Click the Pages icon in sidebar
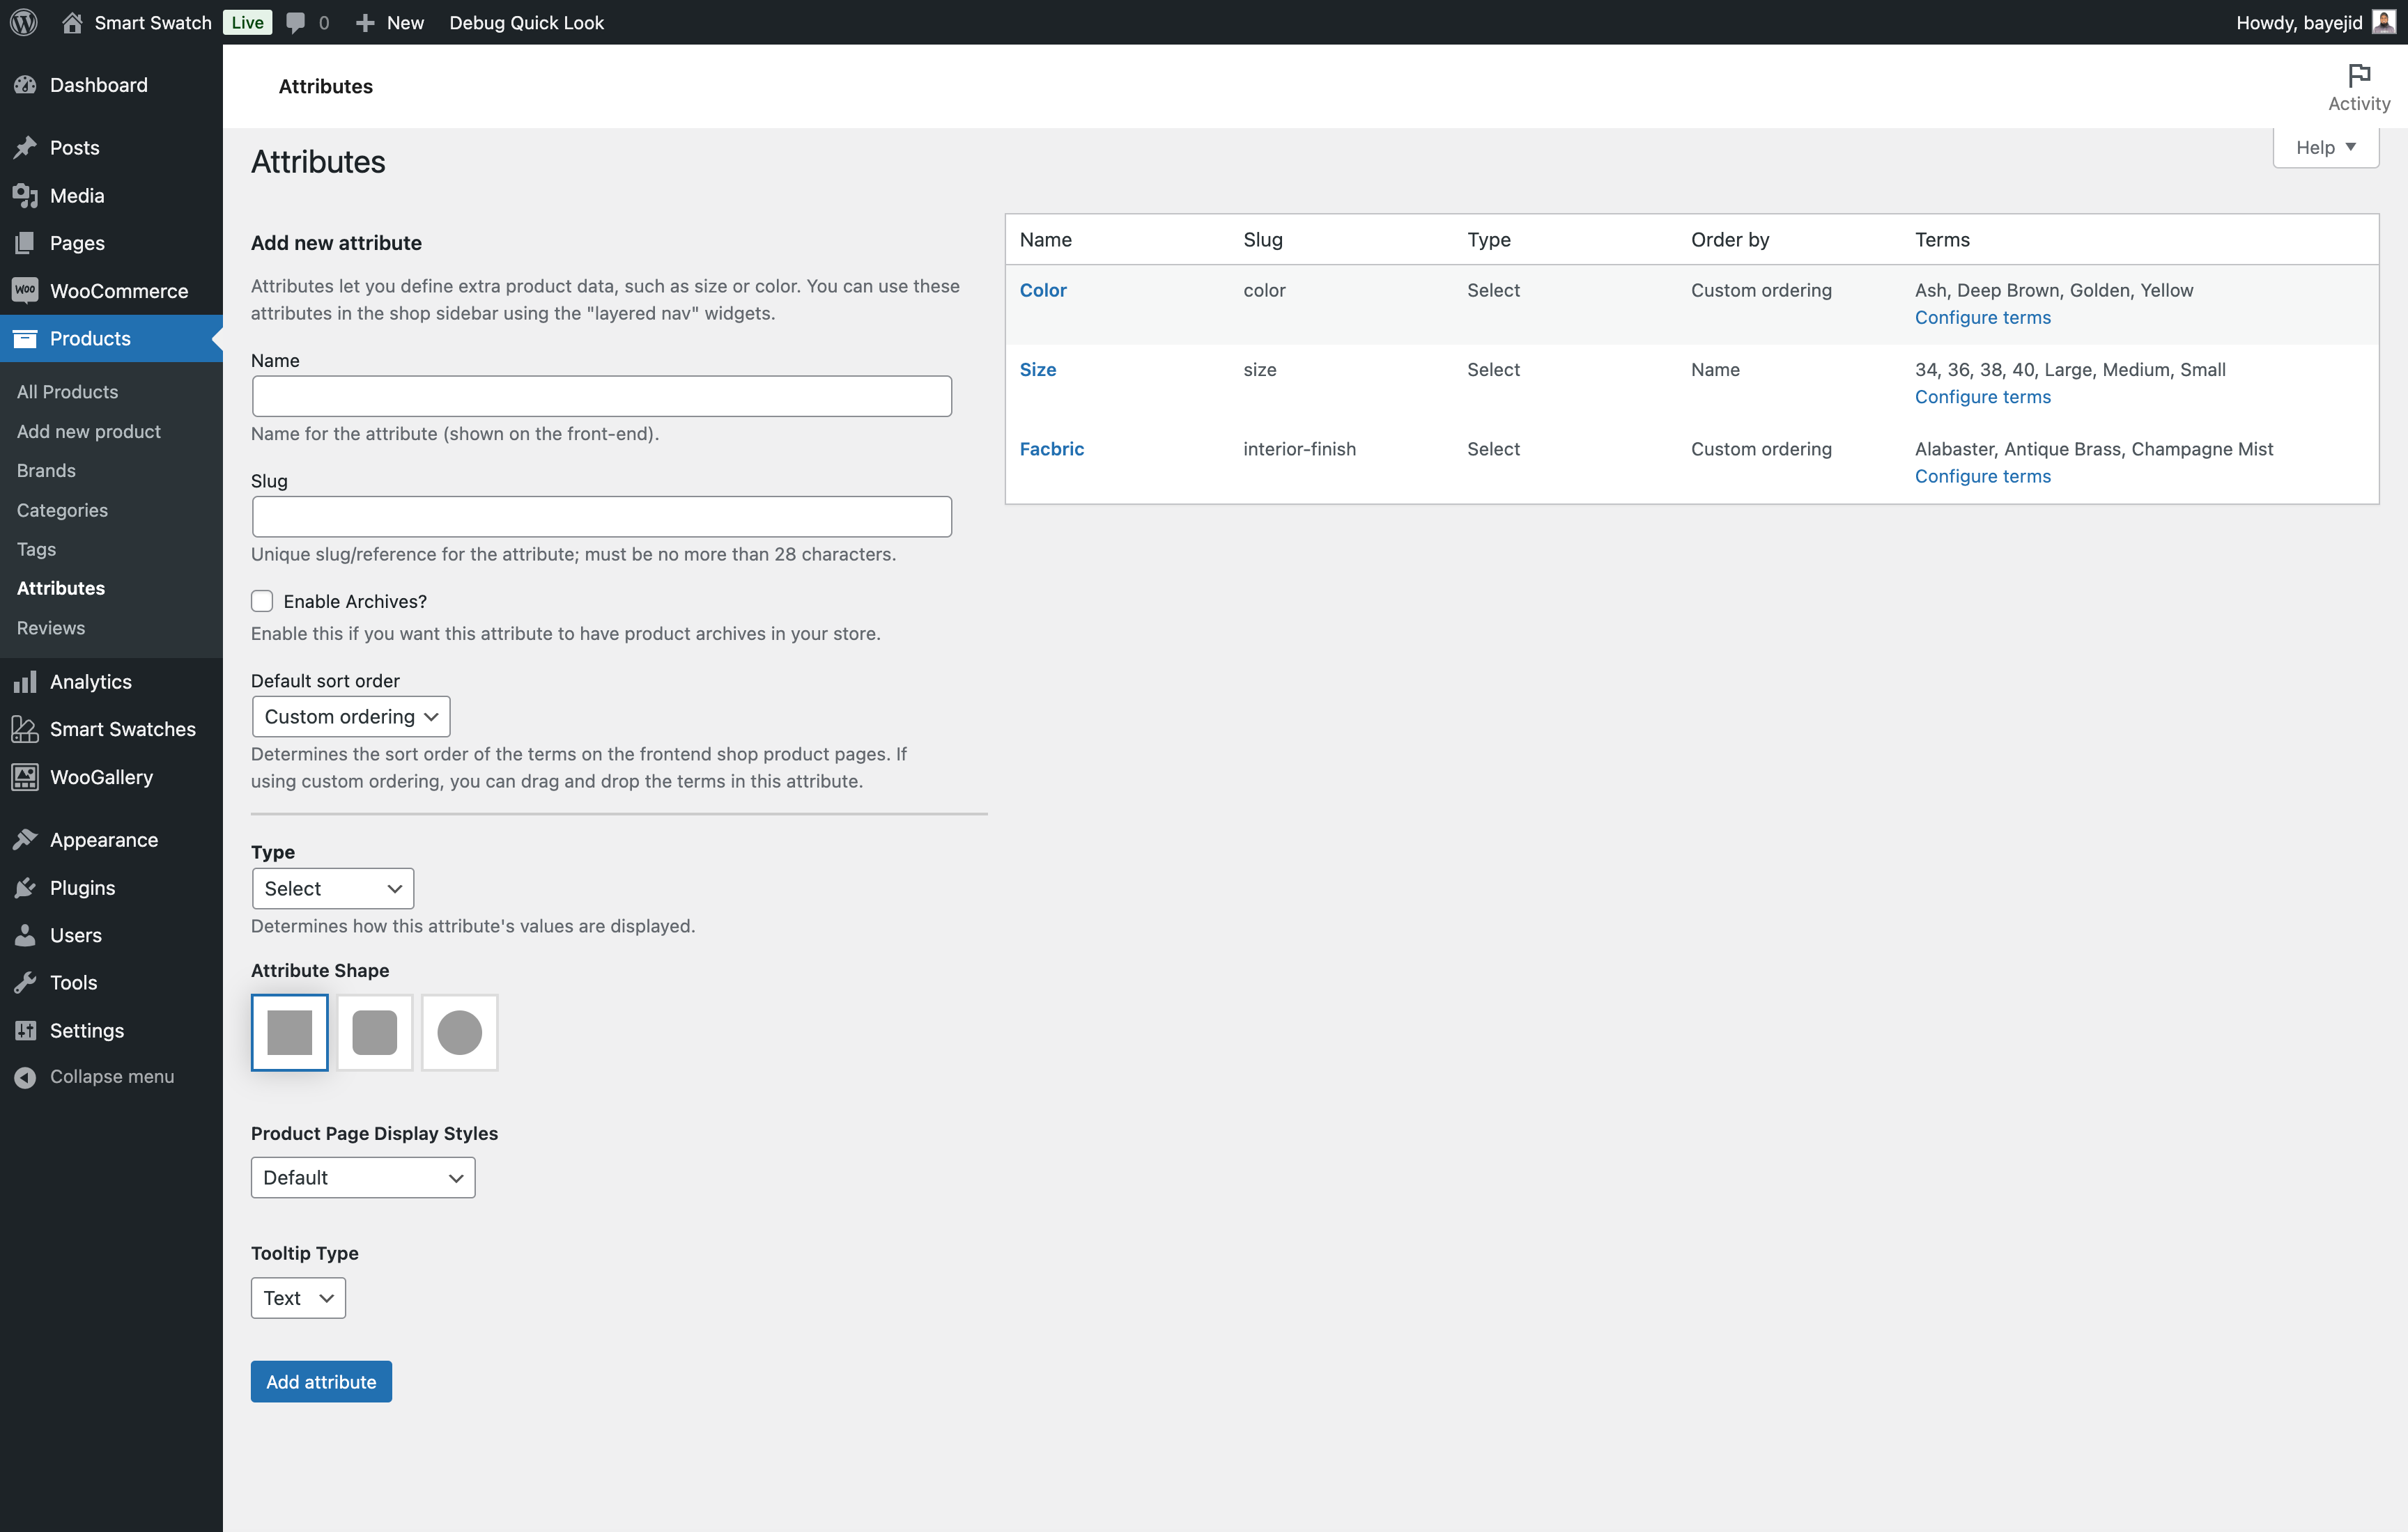Screen dimensions: 2408x1532 pyautogui.click(x=25, y=243)
